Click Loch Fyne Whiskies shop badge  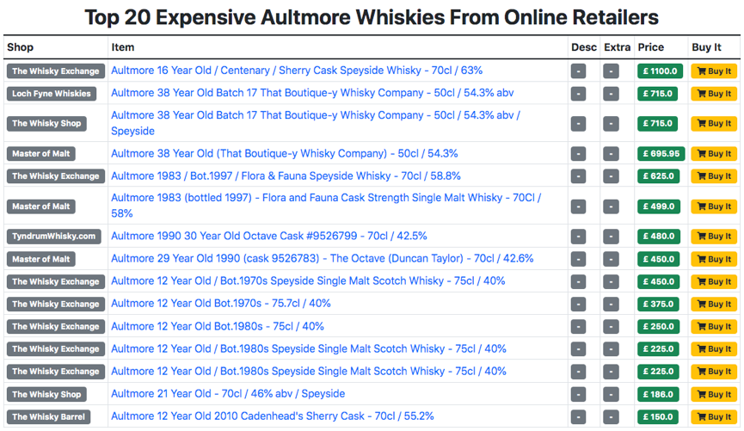52,94
